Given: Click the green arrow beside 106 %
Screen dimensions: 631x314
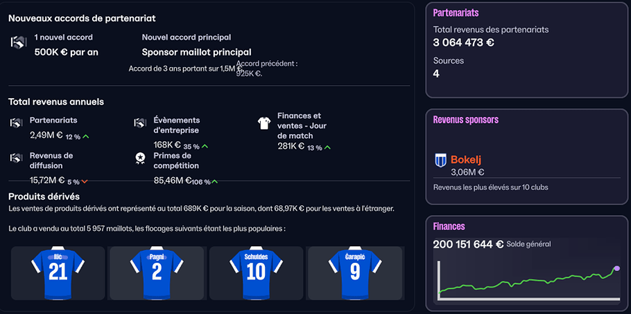Looking at the screenshot, I should pos(214,182).
